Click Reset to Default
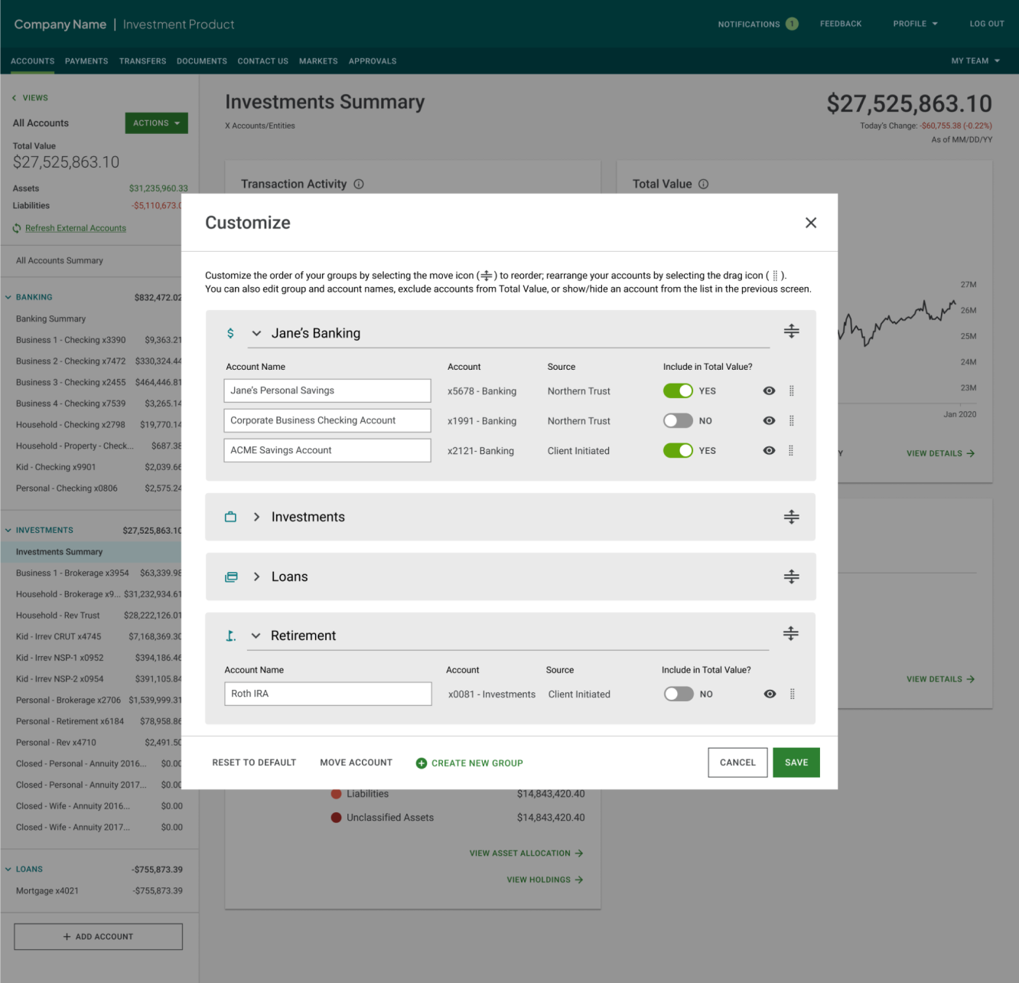Viewport: 1019px width, 983px height. (x=254, y=763)
